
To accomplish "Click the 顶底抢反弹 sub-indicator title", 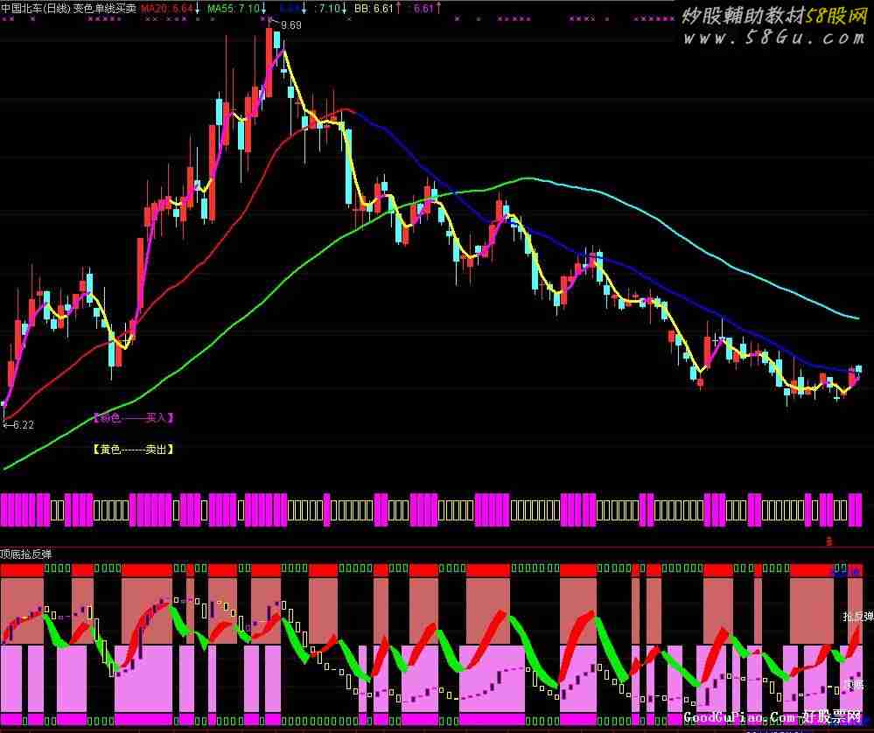I will 26,554.
